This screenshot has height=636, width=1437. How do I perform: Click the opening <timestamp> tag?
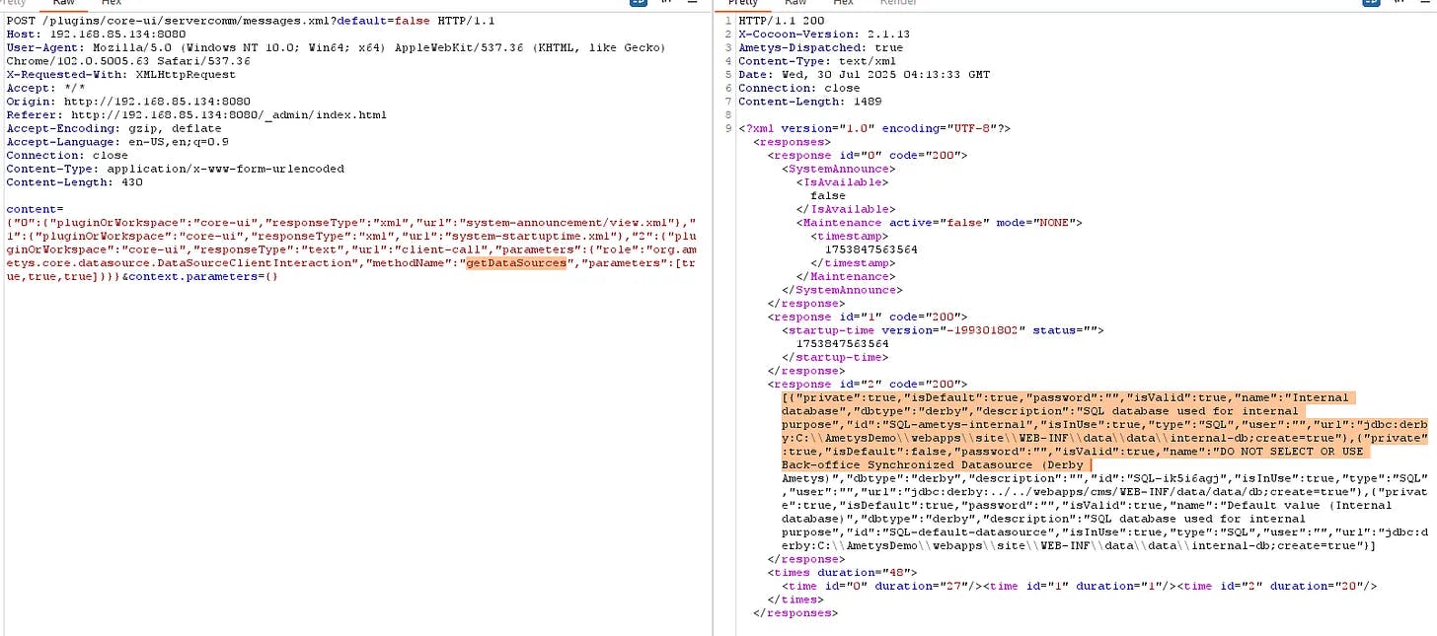click(849, 237)
